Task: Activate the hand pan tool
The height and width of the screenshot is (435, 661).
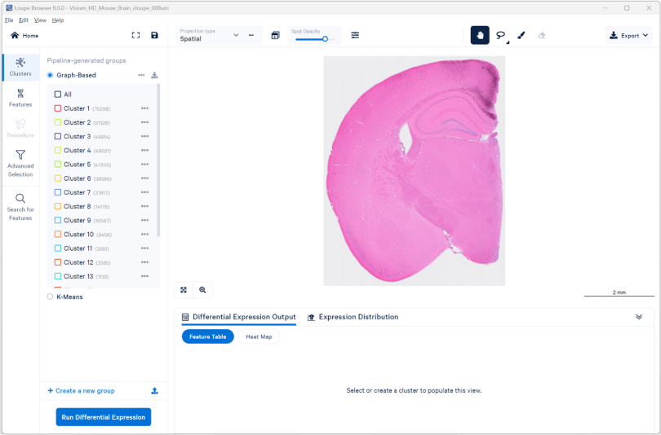Action: coord(480,35)
